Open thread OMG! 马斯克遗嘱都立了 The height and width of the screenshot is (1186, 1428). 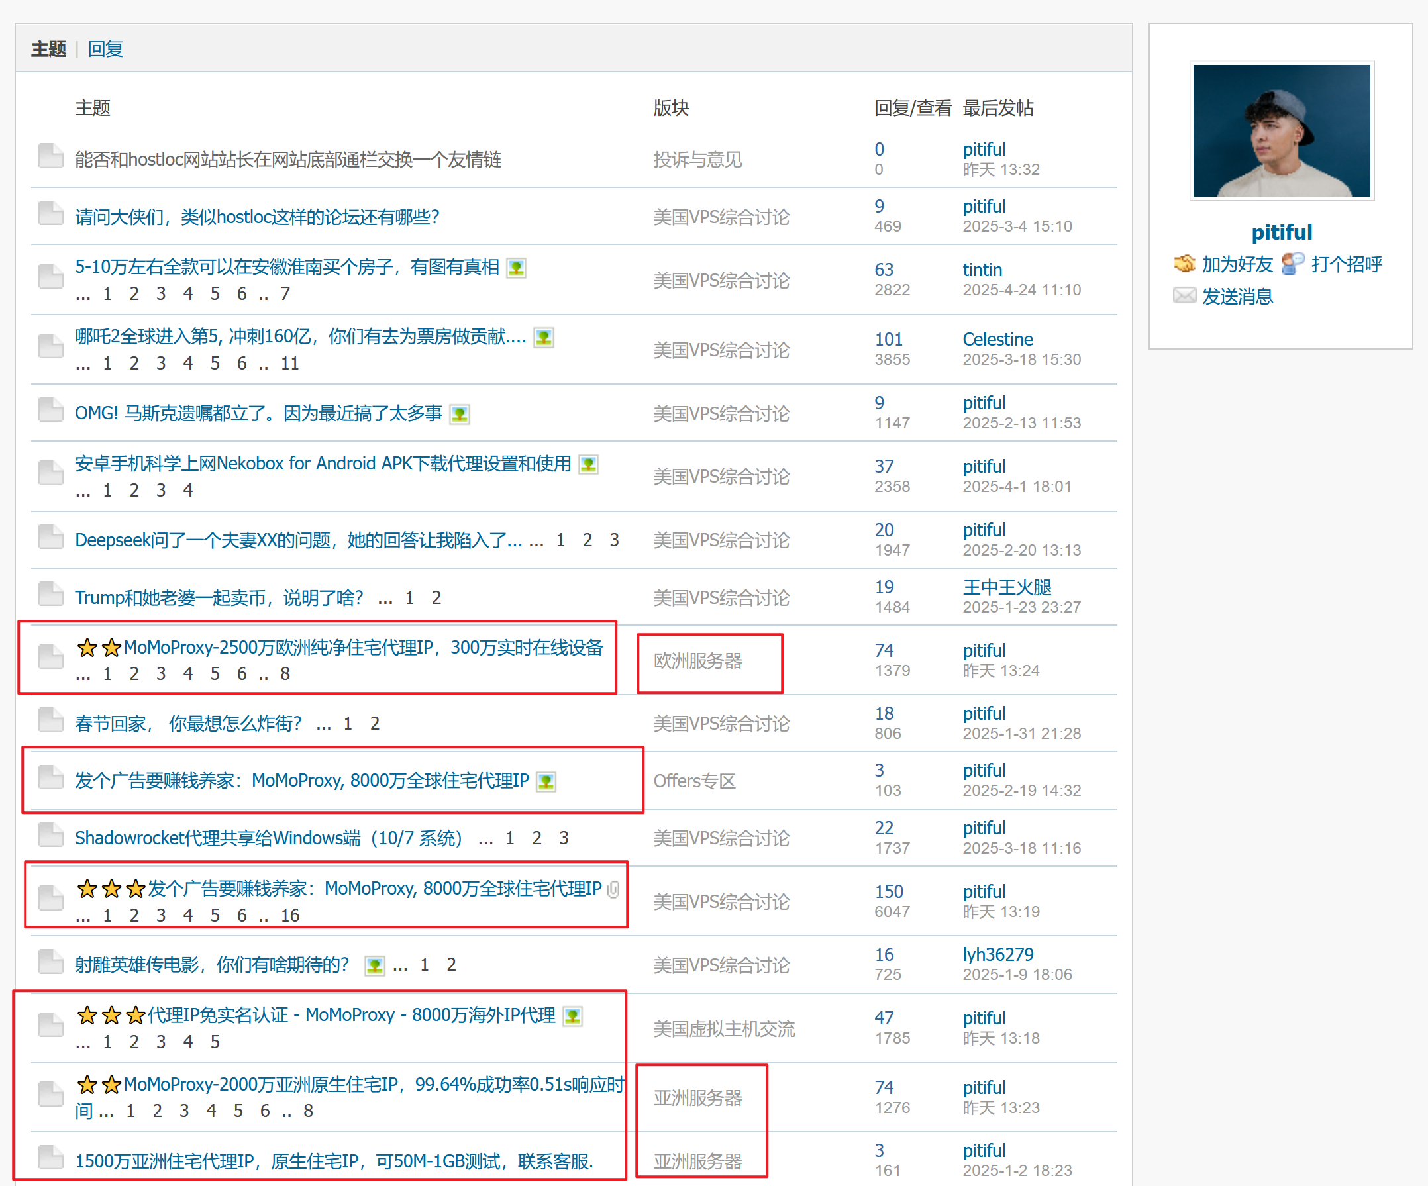(258, 413)
